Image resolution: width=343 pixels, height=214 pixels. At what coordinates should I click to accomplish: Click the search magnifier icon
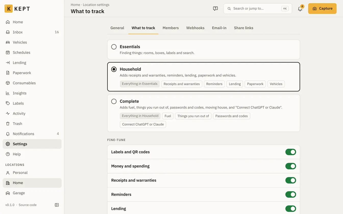point(229,9)
